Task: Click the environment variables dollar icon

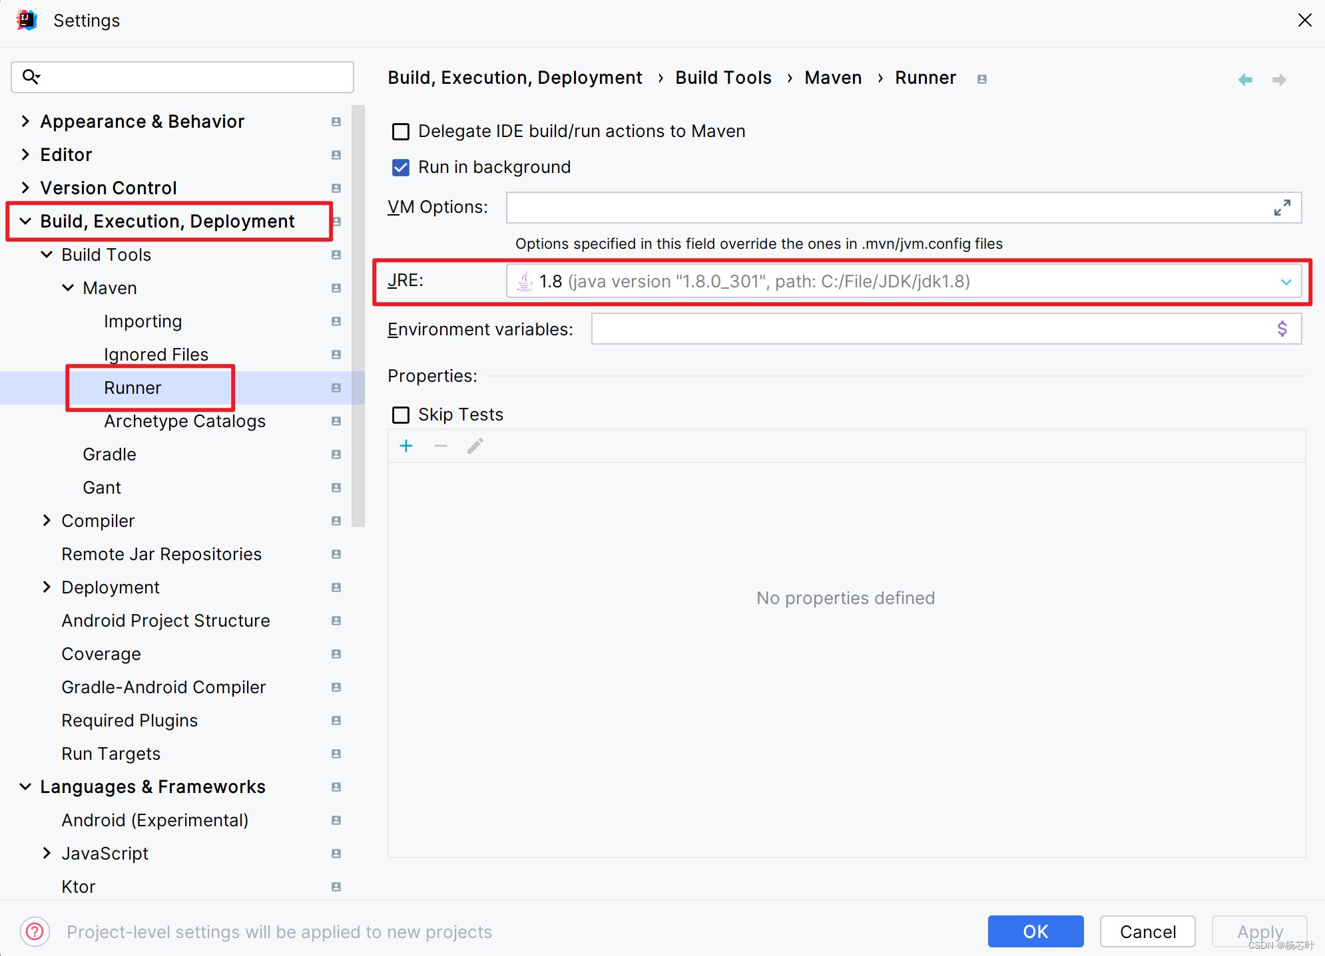Action: 1282,329
